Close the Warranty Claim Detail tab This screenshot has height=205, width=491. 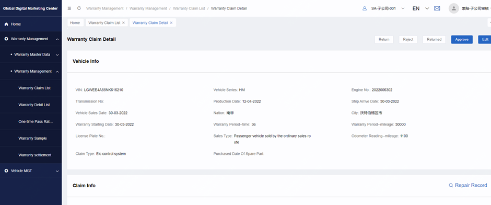pos(171,23)
